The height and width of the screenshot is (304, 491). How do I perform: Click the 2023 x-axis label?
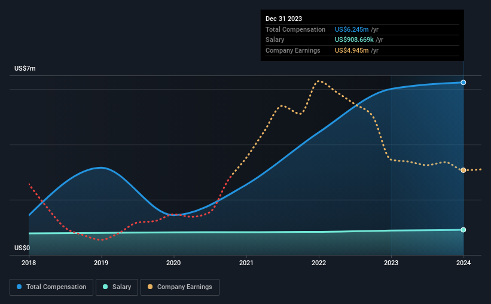point(391,263)
